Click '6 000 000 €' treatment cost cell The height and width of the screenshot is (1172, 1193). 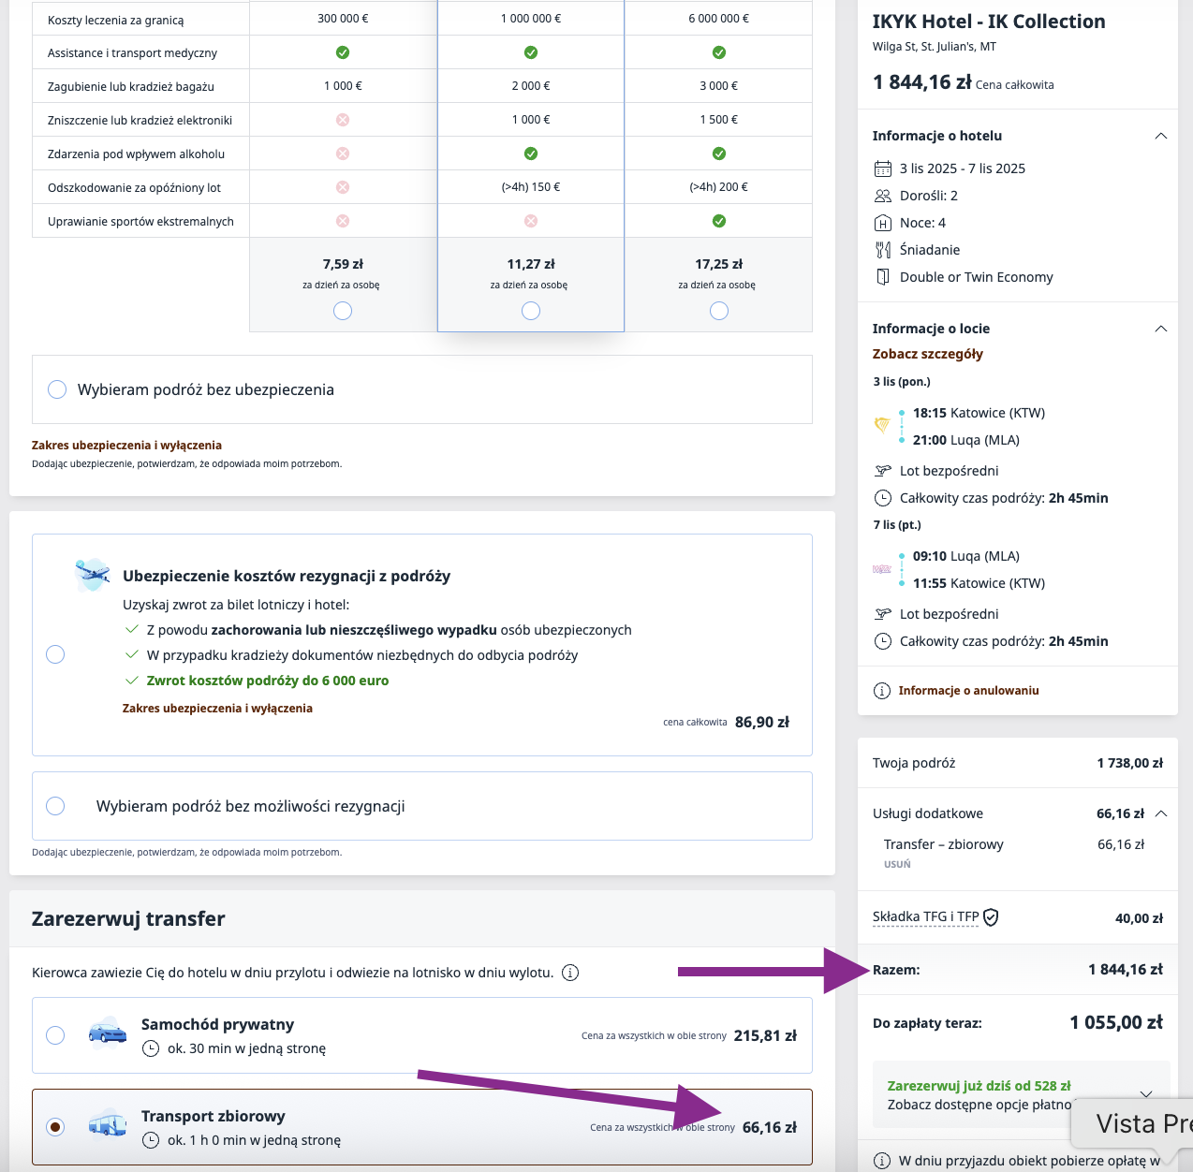[719, 19]
